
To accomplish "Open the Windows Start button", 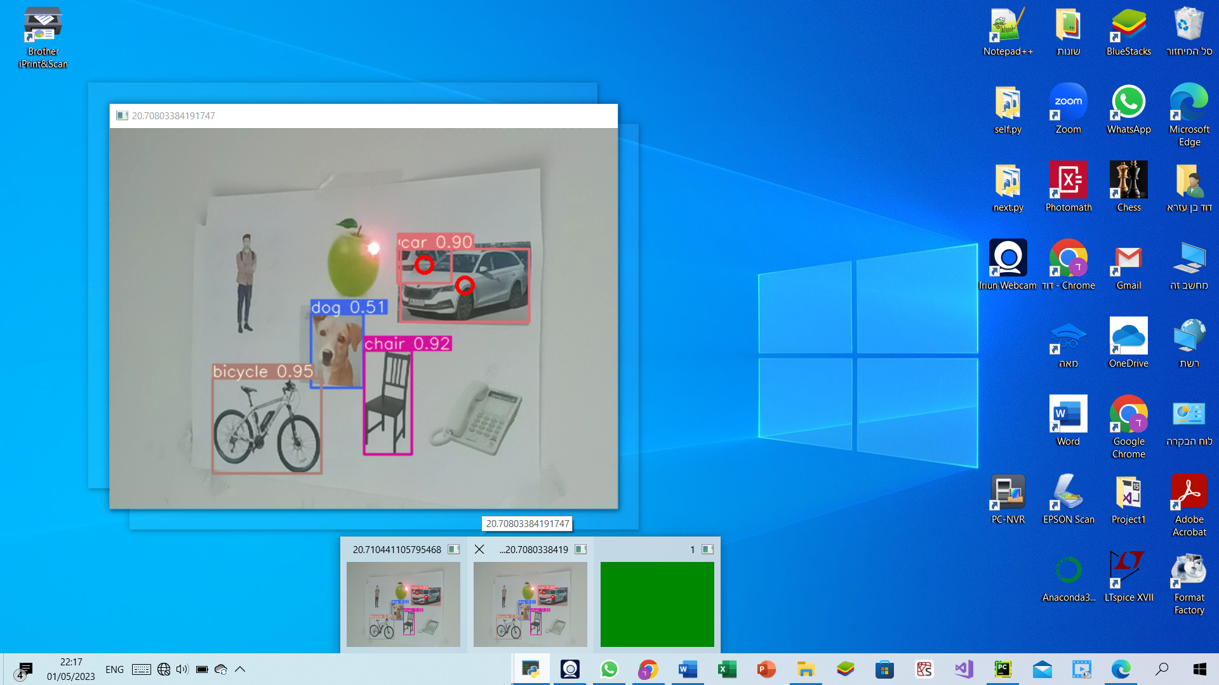I will click(1199, 669).
